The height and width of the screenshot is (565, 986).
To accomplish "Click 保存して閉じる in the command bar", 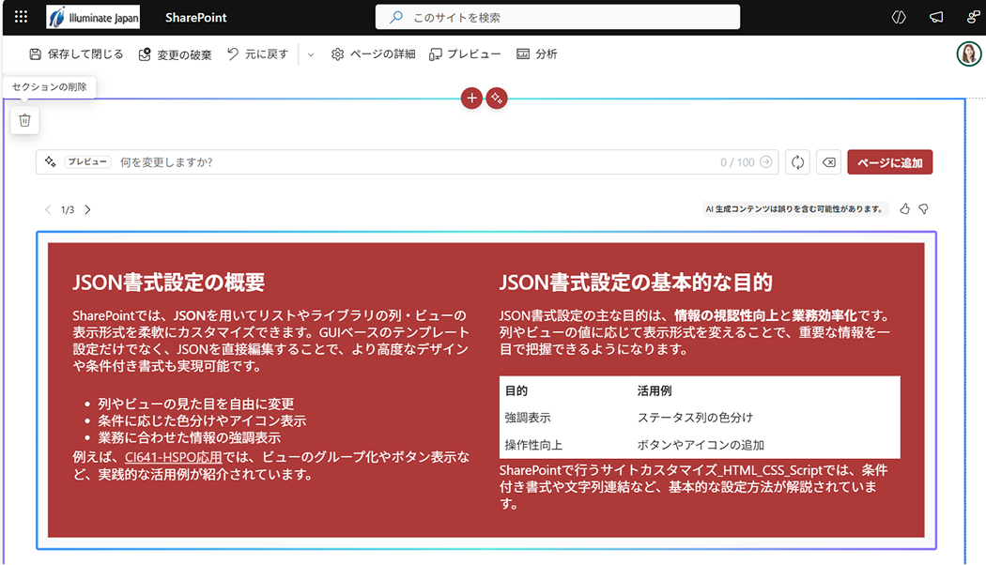I will pos(76,54).
